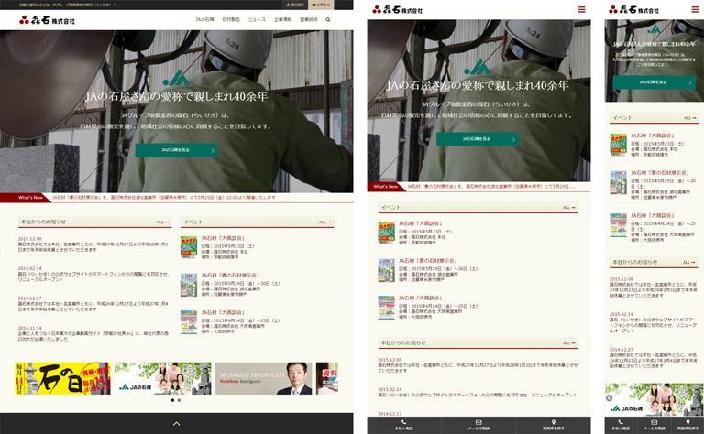Open 2015.12.08 news item in desktop view
This screenshot has height=434, width=704.
coord(93,244)
